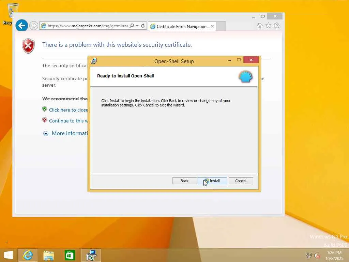
Task: Click the muted volume tray icon
Action: point(317,255)
